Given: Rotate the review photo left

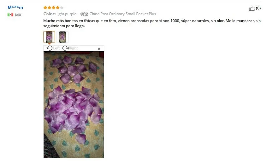Looking at the screenshot, I should pyautogui.click(x=49, y=48).
